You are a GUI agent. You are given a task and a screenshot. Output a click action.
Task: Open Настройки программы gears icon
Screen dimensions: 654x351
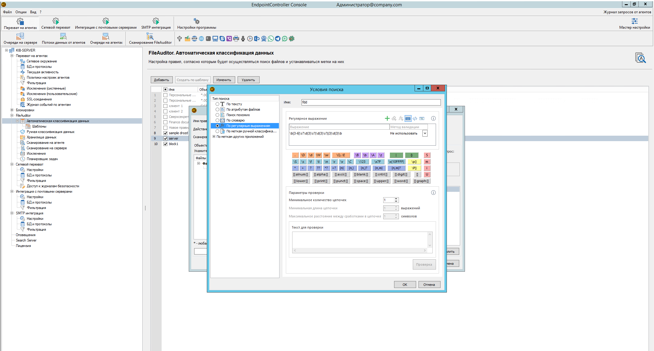pos(197,21)
